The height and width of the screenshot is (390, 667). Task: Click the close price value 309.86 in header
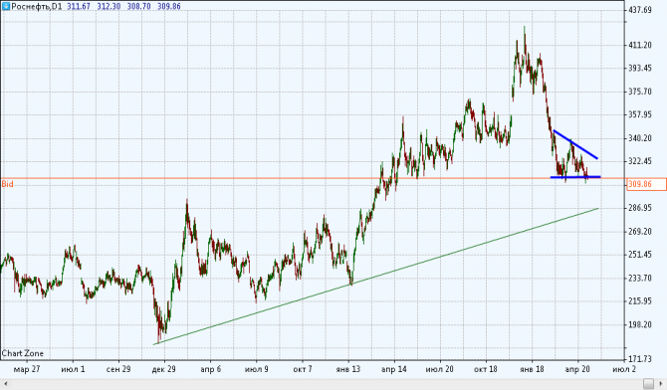click(x=169, y=6)
